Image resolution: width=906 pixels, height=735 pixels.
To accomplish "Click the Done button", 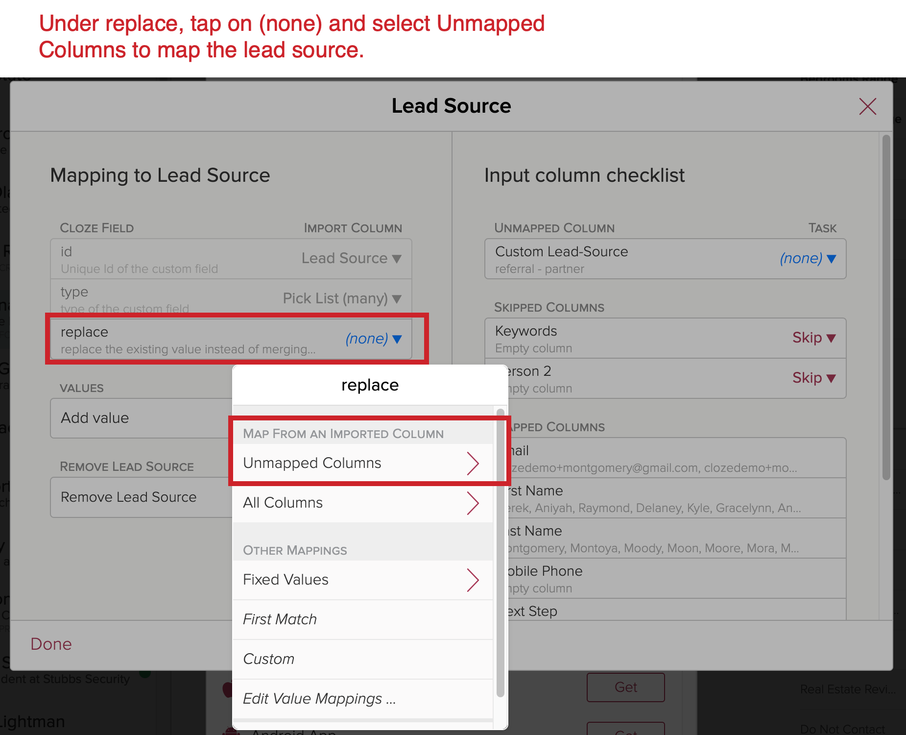I will click(x=51, y=643).
